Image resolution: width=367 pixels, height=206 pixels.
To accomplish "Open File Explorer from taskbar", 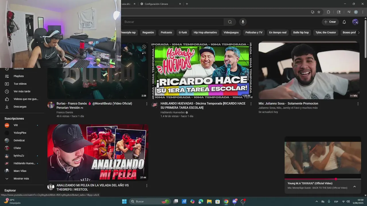I will 209,201.
